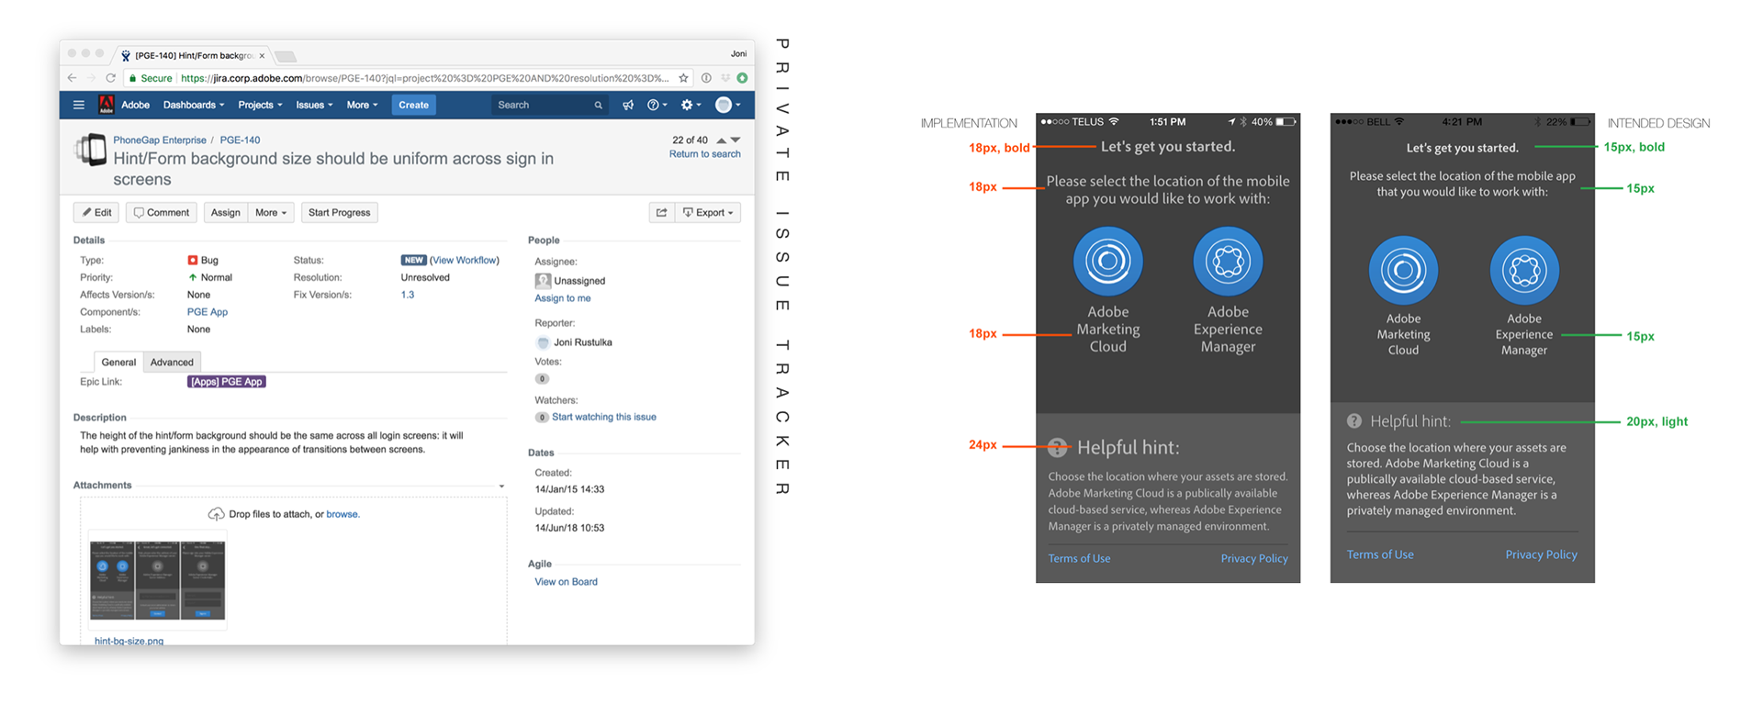Screen dimensions: 1763x705
Task: Click the PGE-140 breadcrumb link
Action: pyautogui.click(x=240, y=140)
